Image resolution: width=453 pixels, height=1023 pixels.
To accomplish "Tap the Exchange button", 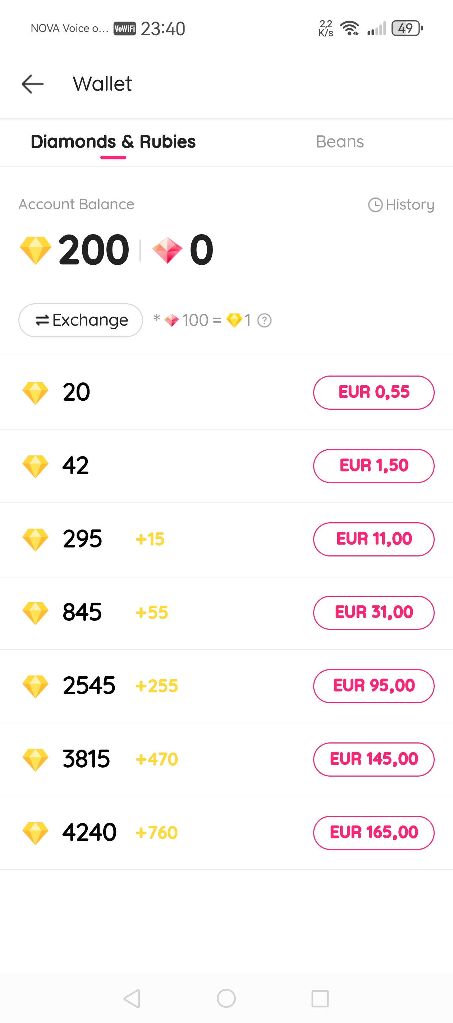I will click(81, 320).
